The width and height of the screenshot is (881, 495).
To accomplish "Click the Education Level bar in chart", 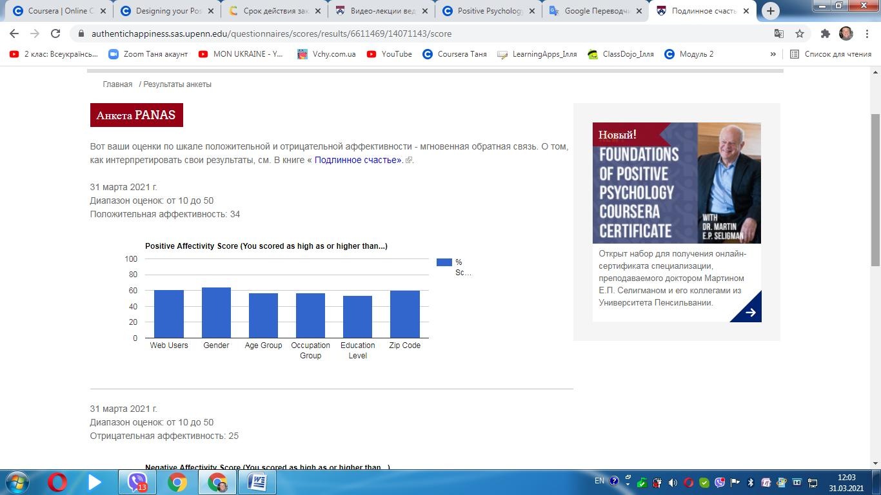I will 358,317.
